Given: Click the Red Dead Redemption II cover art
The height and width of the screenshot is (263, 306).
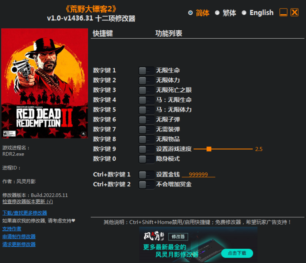Looking at the screenshot, I should [45, 83].
